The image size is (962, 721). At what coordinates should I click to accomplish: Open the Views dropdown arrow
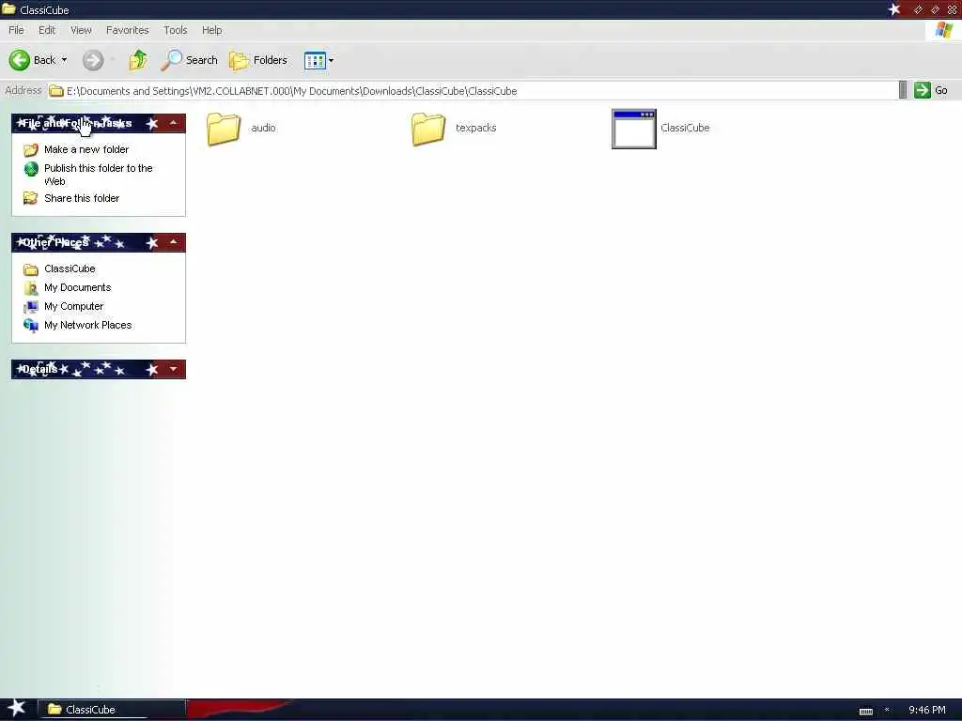pos(332,60)
